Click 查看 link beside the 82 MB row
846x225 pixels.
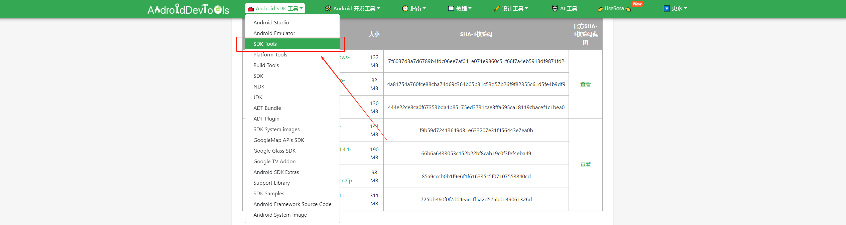585,84
